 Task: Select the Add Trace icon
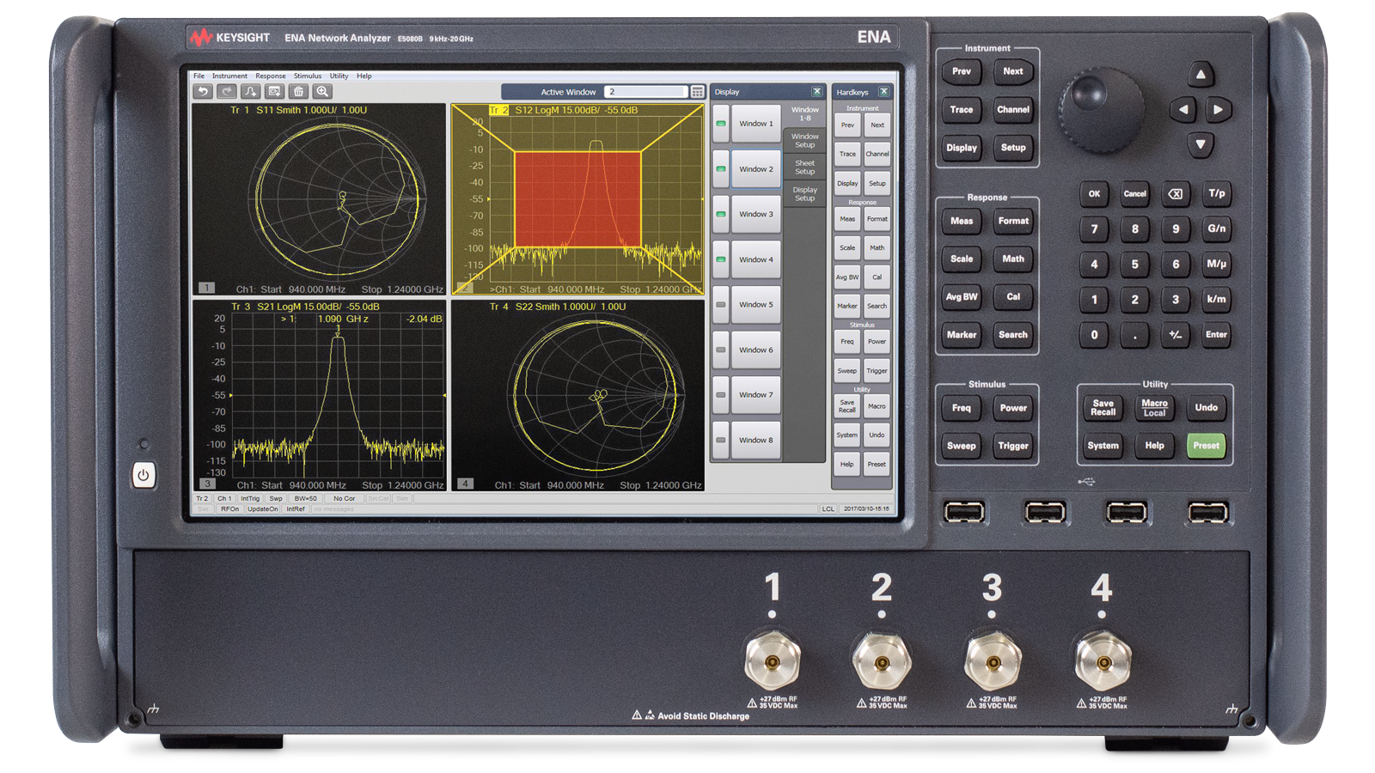point(248,91)
